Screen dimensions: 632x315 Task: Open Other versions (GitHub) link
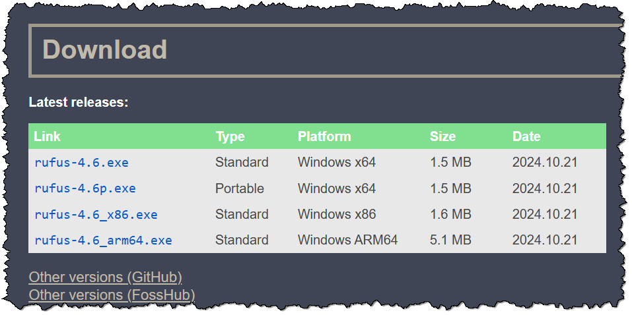pos(105,277)
